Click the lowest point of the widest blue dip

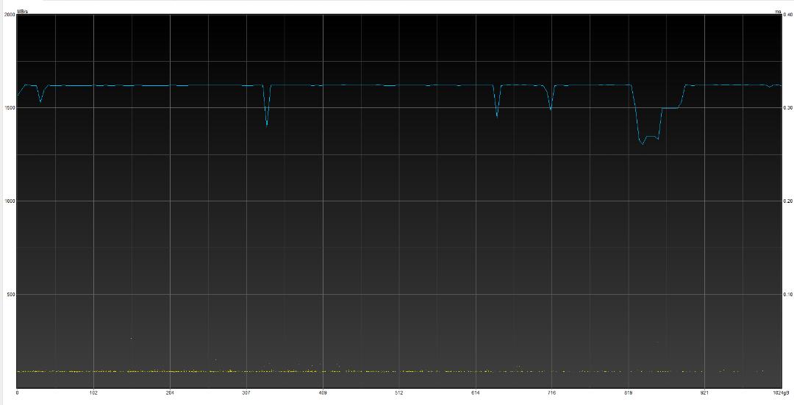pyautogui.click(x=643, y=144)
